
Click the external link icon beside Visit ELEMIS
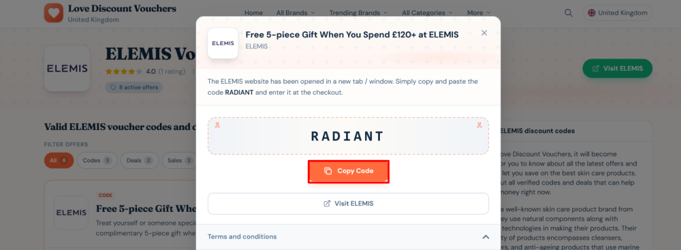327,204
